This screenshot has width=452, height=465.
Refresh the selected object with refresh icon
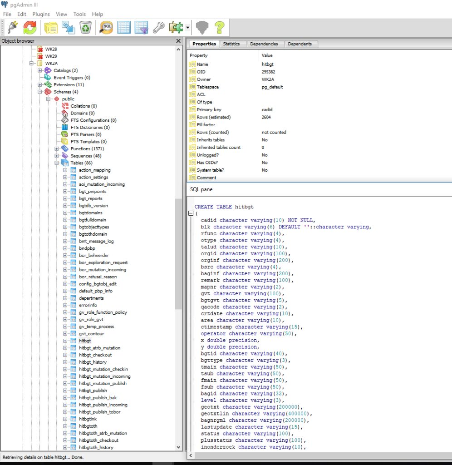tap(29, 28)
